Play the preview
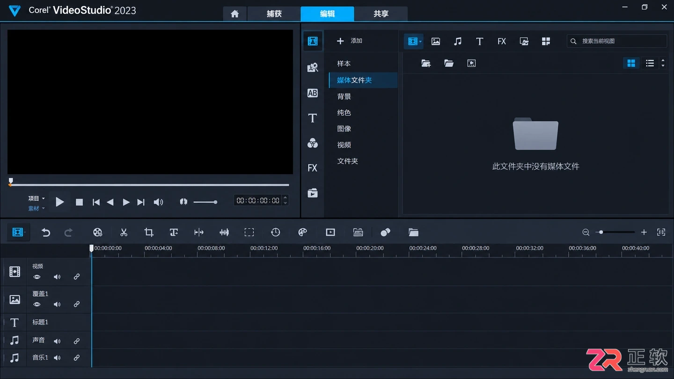This screenshot has height=379, width=674. click(59, 202)
